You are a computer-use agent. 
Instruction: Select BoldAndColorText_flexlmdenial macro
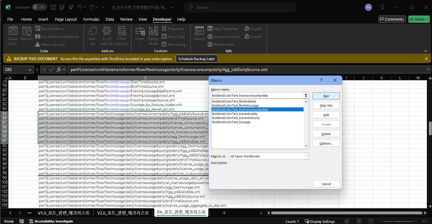tap(257, 101)
